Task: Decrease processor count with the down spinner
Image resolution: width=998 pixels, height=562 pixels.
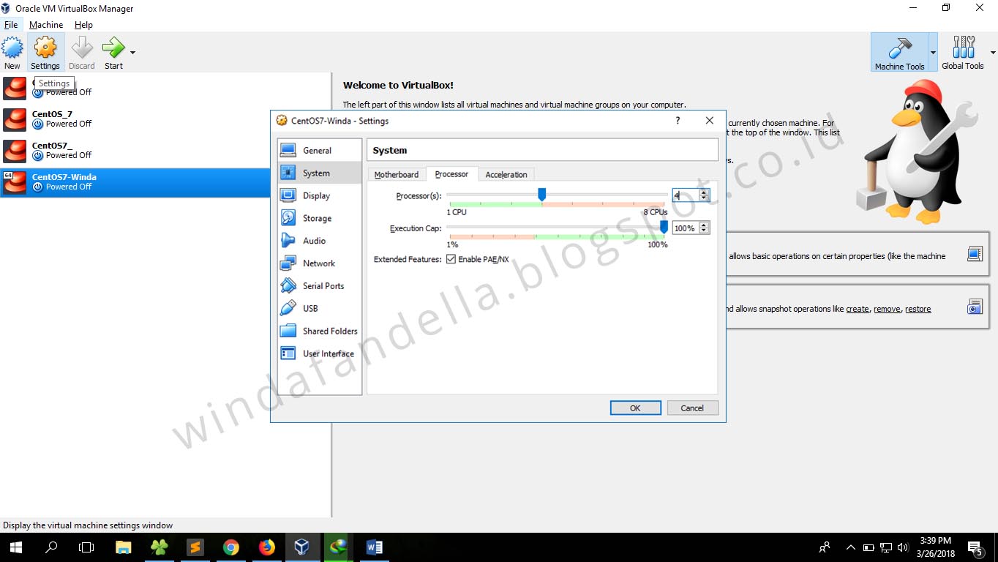Action: 704,198
